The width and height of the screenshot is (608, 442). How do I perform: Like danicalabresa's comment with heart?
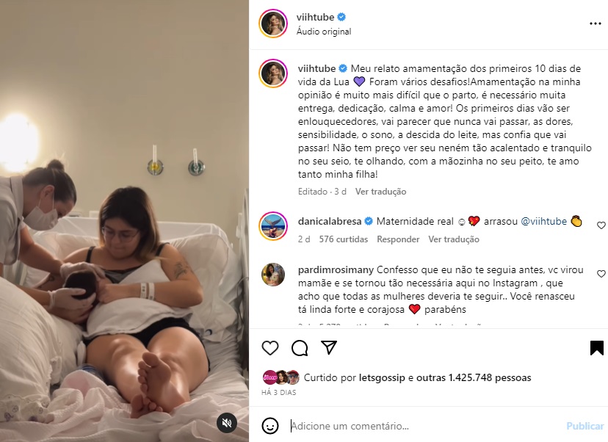pos(601,225)
